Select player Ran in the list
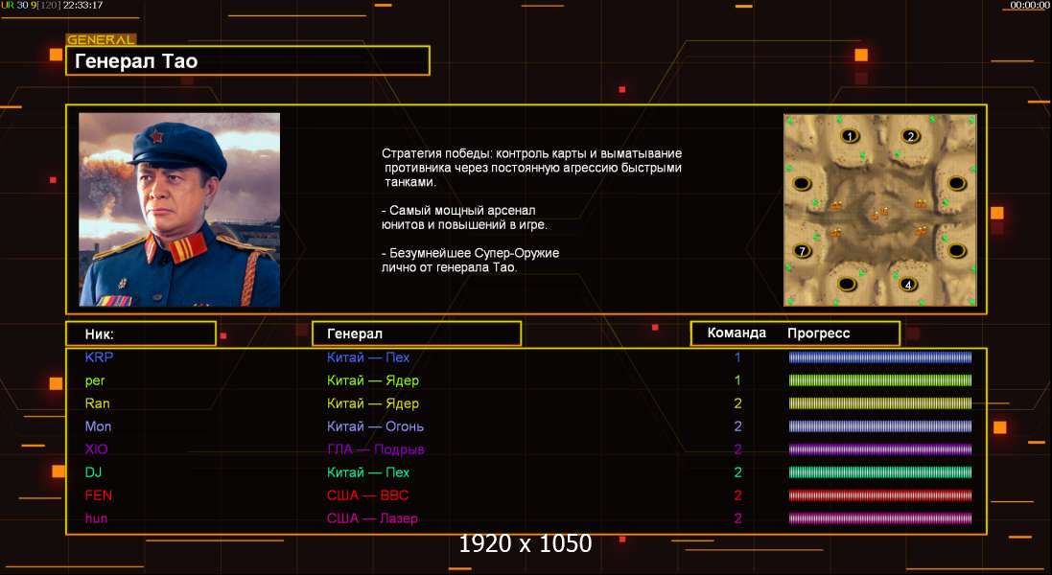 click(97, 403)
